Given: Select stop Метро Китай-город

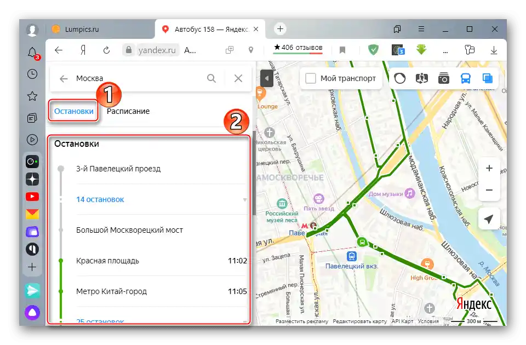Looking at the screenshot, I should click(x=111, y=291).
